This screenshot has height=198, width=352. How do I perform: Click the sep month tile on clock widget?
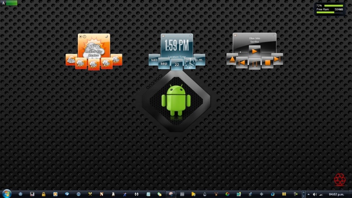164,63
